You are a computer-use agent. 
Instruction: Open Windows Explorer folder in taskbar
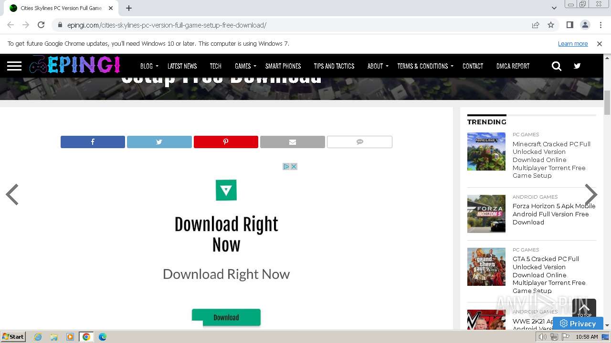pos(54,337)
